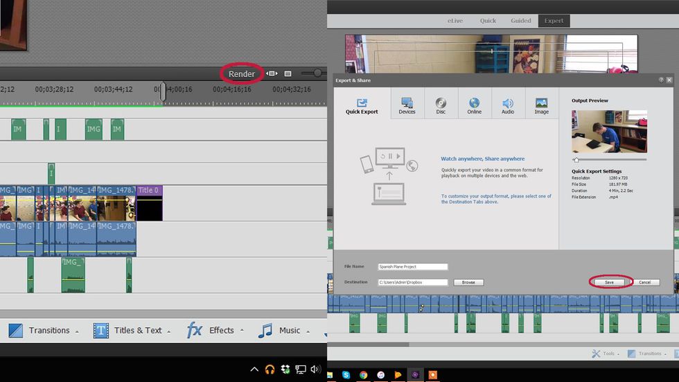Open the Online export tab
The width and height of the screenshot is (679, 382).
point(474,105)
